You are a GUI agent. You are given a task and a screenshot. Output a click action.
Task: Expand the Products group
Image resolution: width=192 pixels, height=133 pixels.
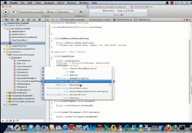tap(5, 104)
